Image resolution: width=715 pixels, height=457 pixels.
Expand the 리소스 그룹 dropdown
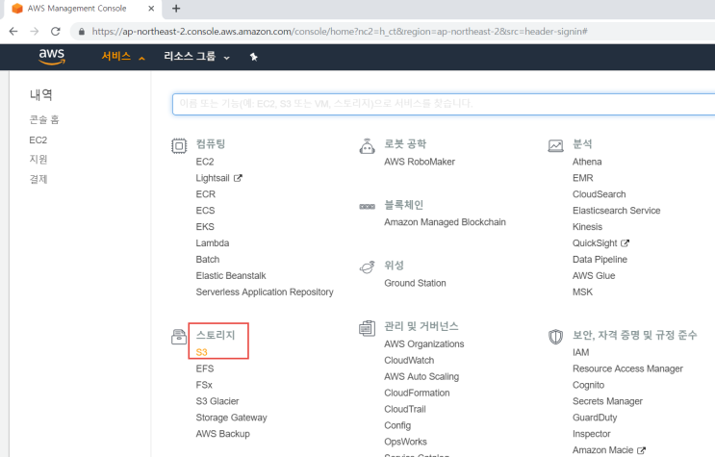point(196,57)
